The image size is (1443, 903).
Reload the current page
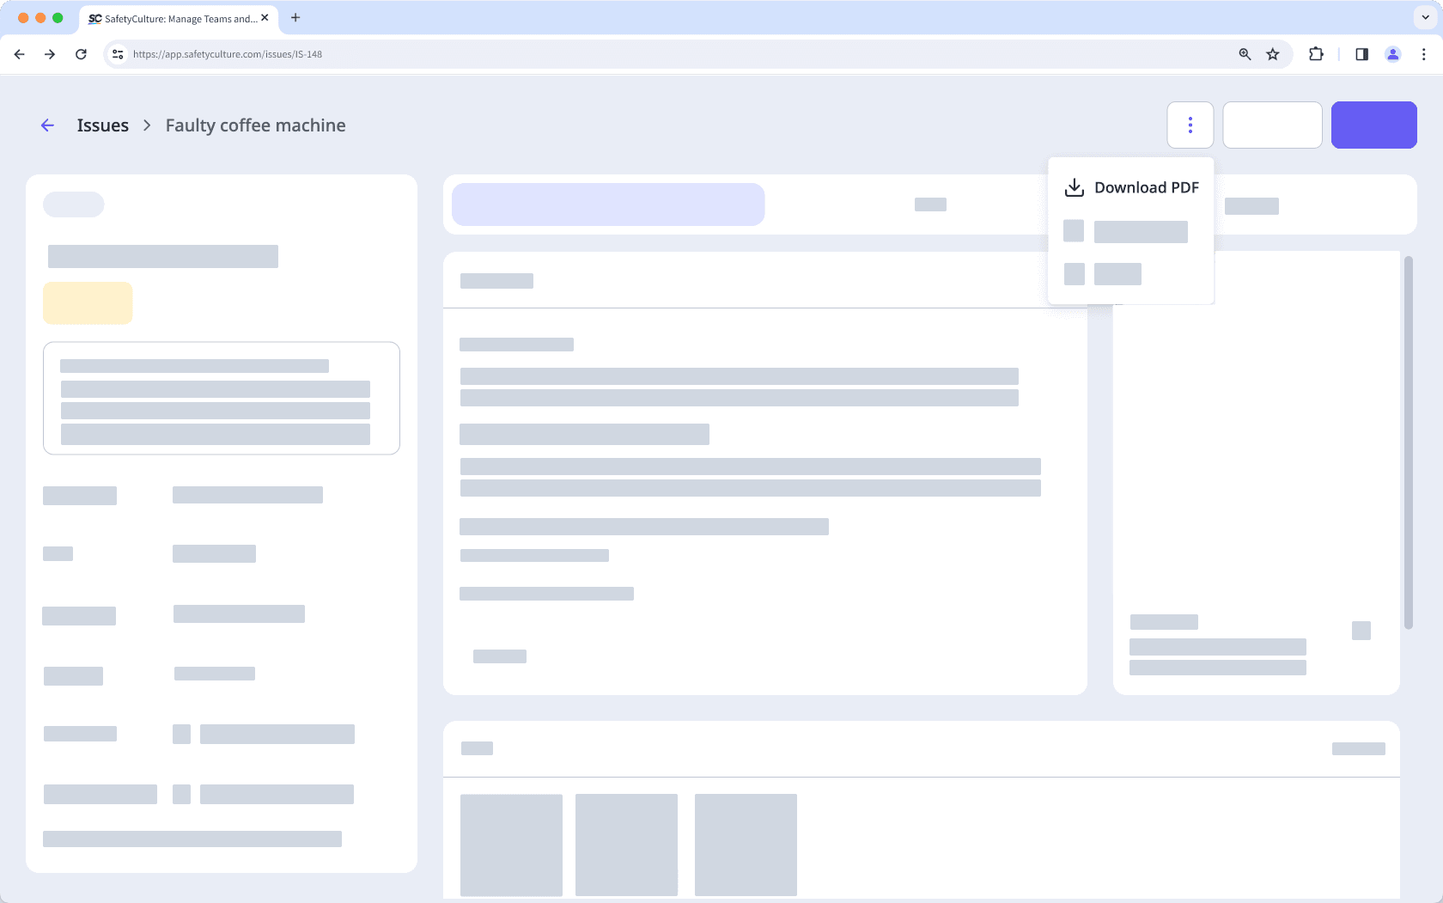pos(82,53)
